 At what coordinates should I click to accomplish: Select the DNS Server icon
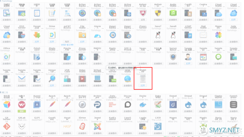coord(22,35)
